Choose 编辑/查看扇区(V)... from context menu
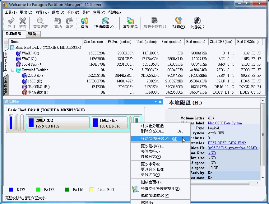This screenshot has width=269, height=204. pos(160,196)
